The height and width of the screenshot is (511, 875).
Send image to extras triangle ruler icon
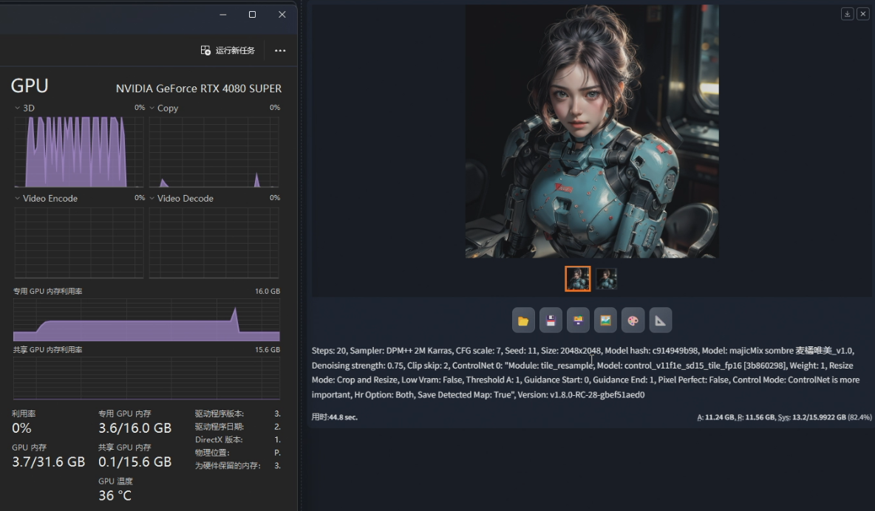(660, 320)
